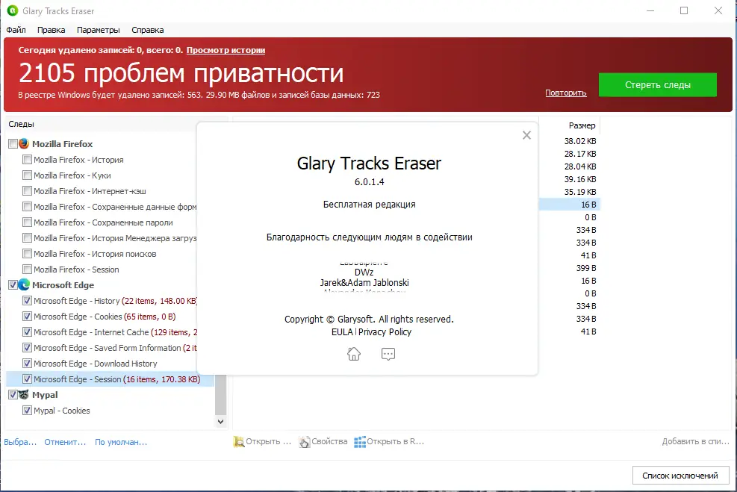Click the Properties (Свойства) icon
The image size is (737, 492).
point(305,442)
